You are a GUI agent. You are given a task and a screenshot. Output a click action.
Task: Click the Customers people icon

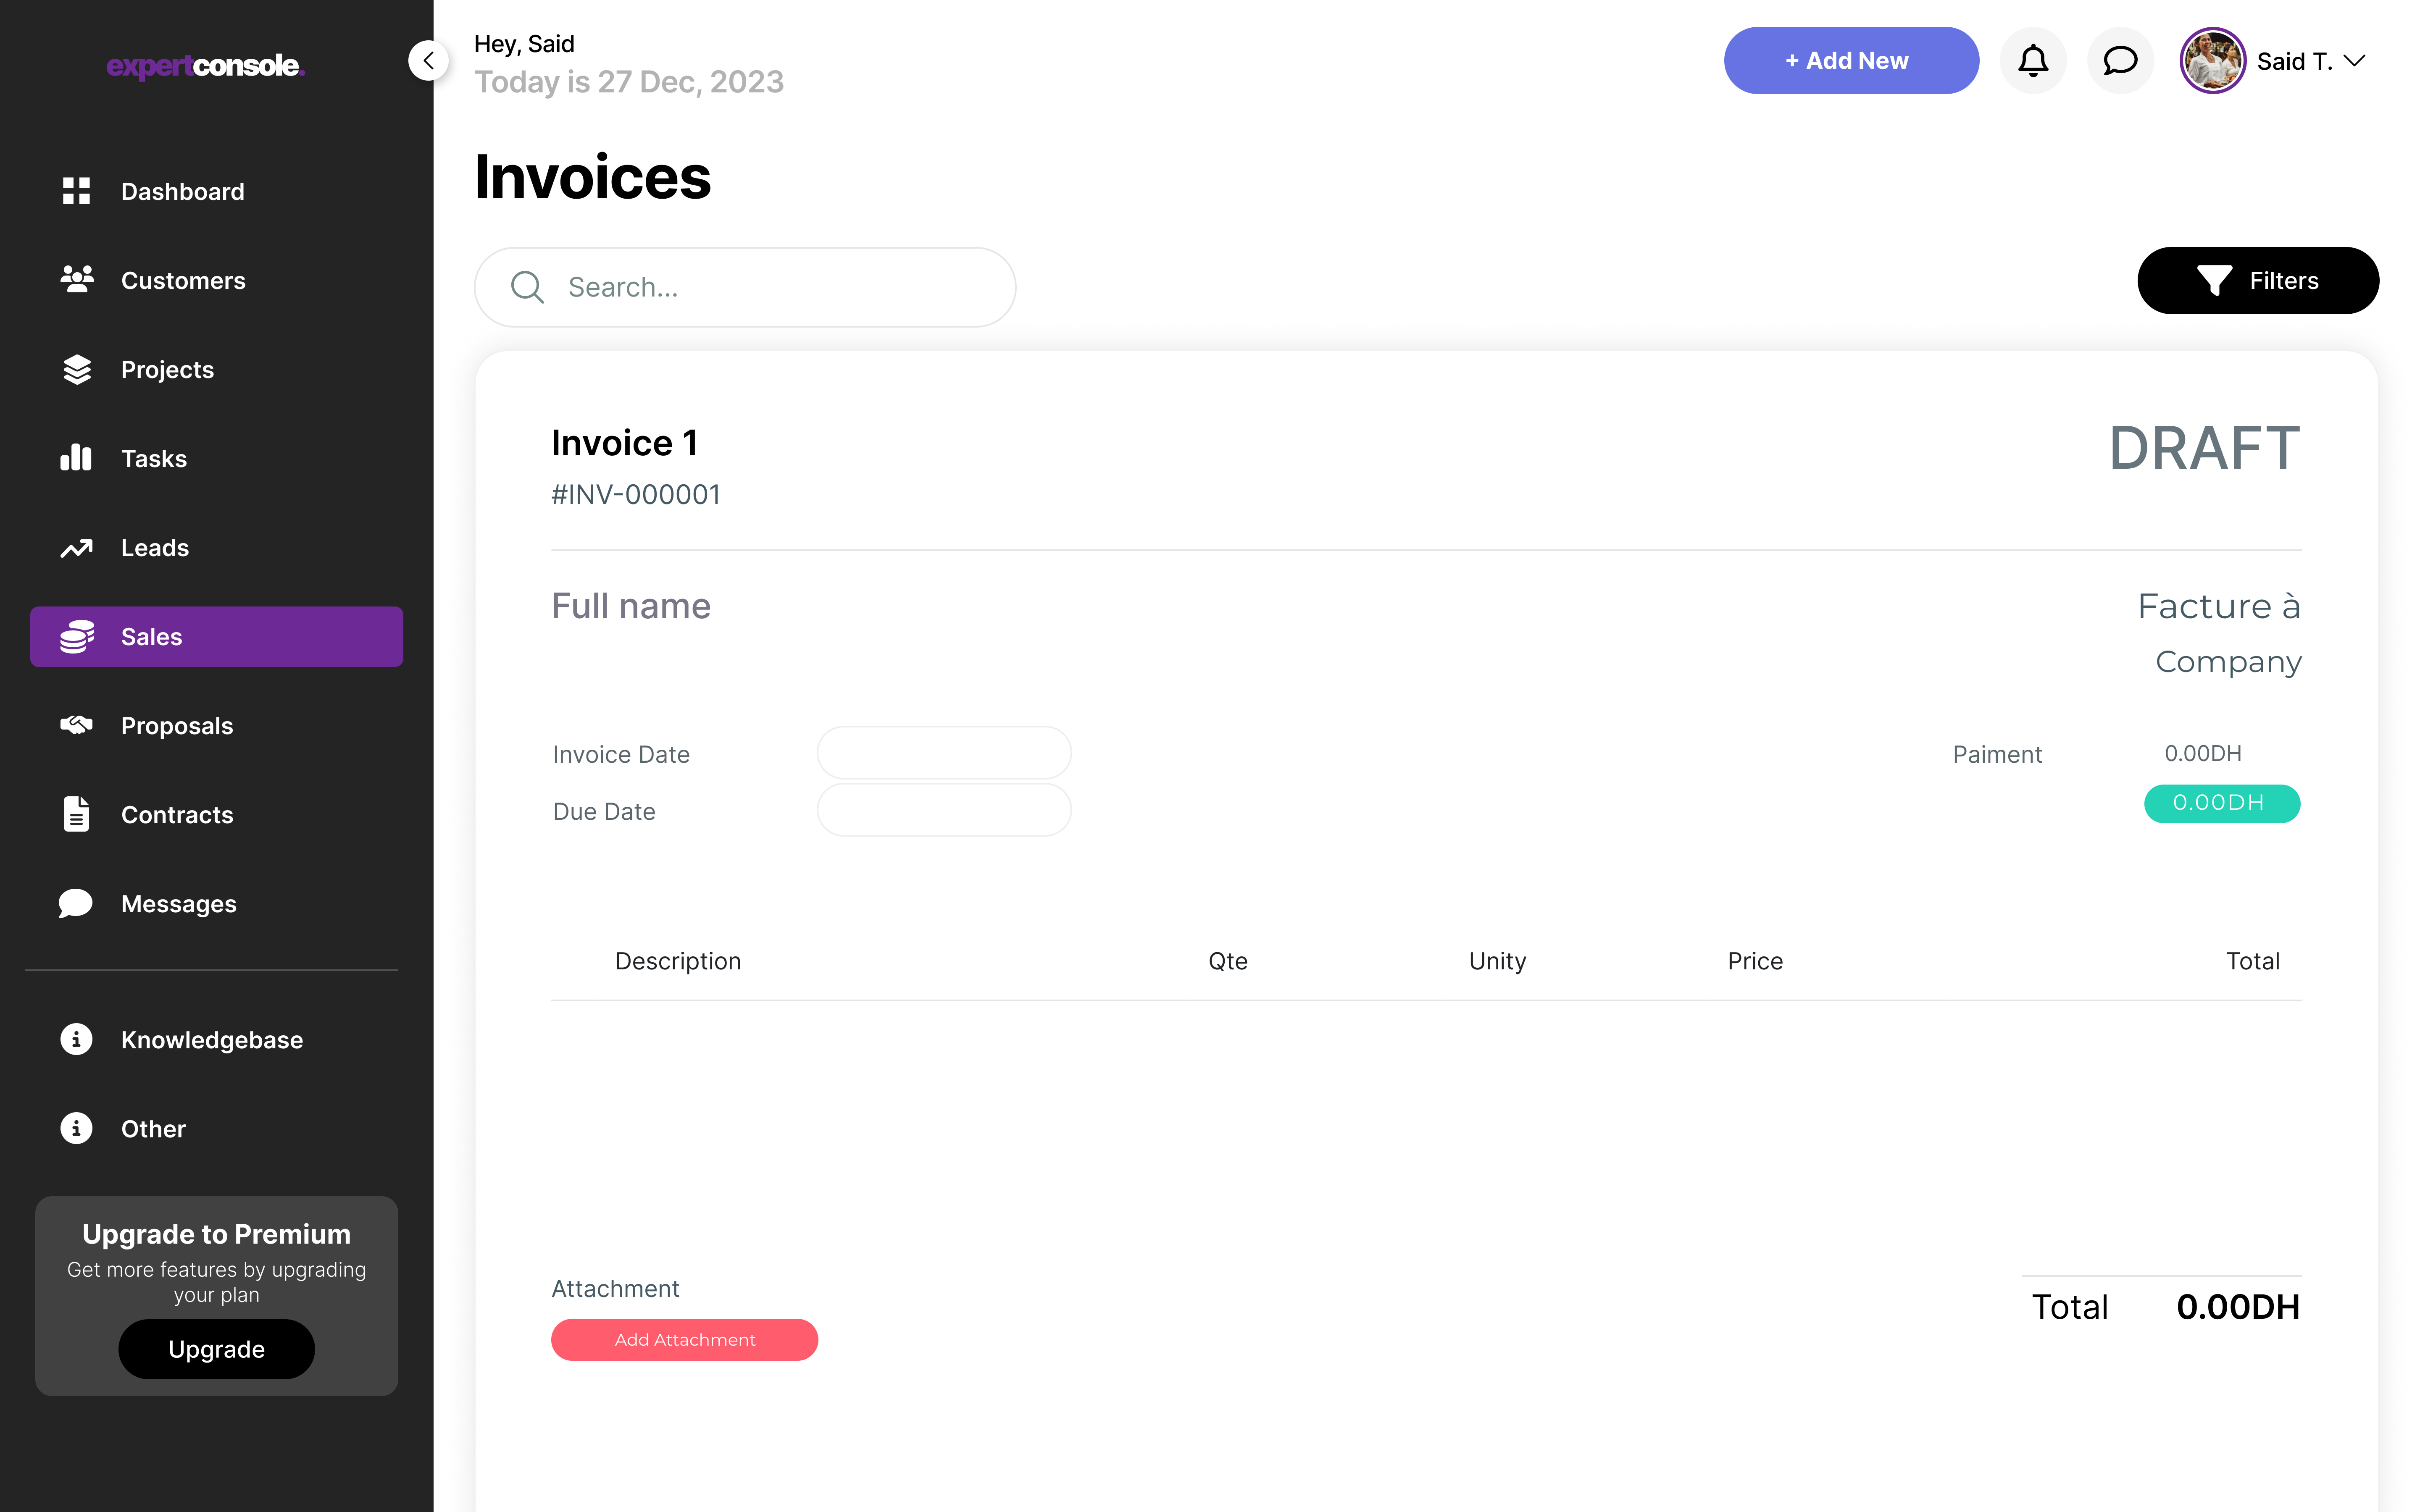coord(76,280)
